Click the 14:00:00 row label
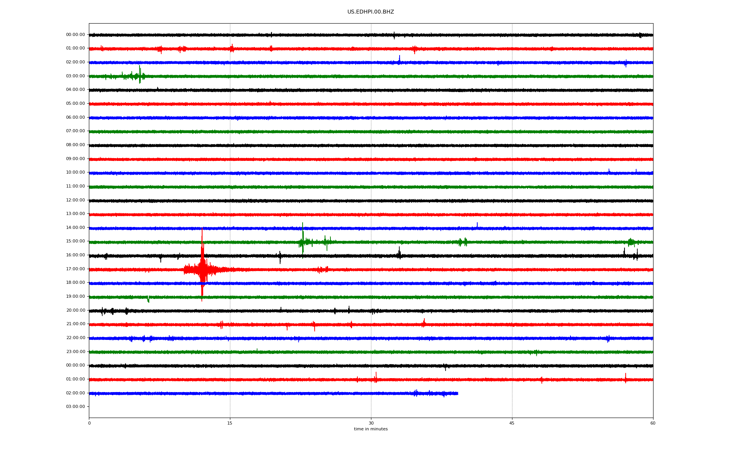742x464 pixels. pos(75,227)
